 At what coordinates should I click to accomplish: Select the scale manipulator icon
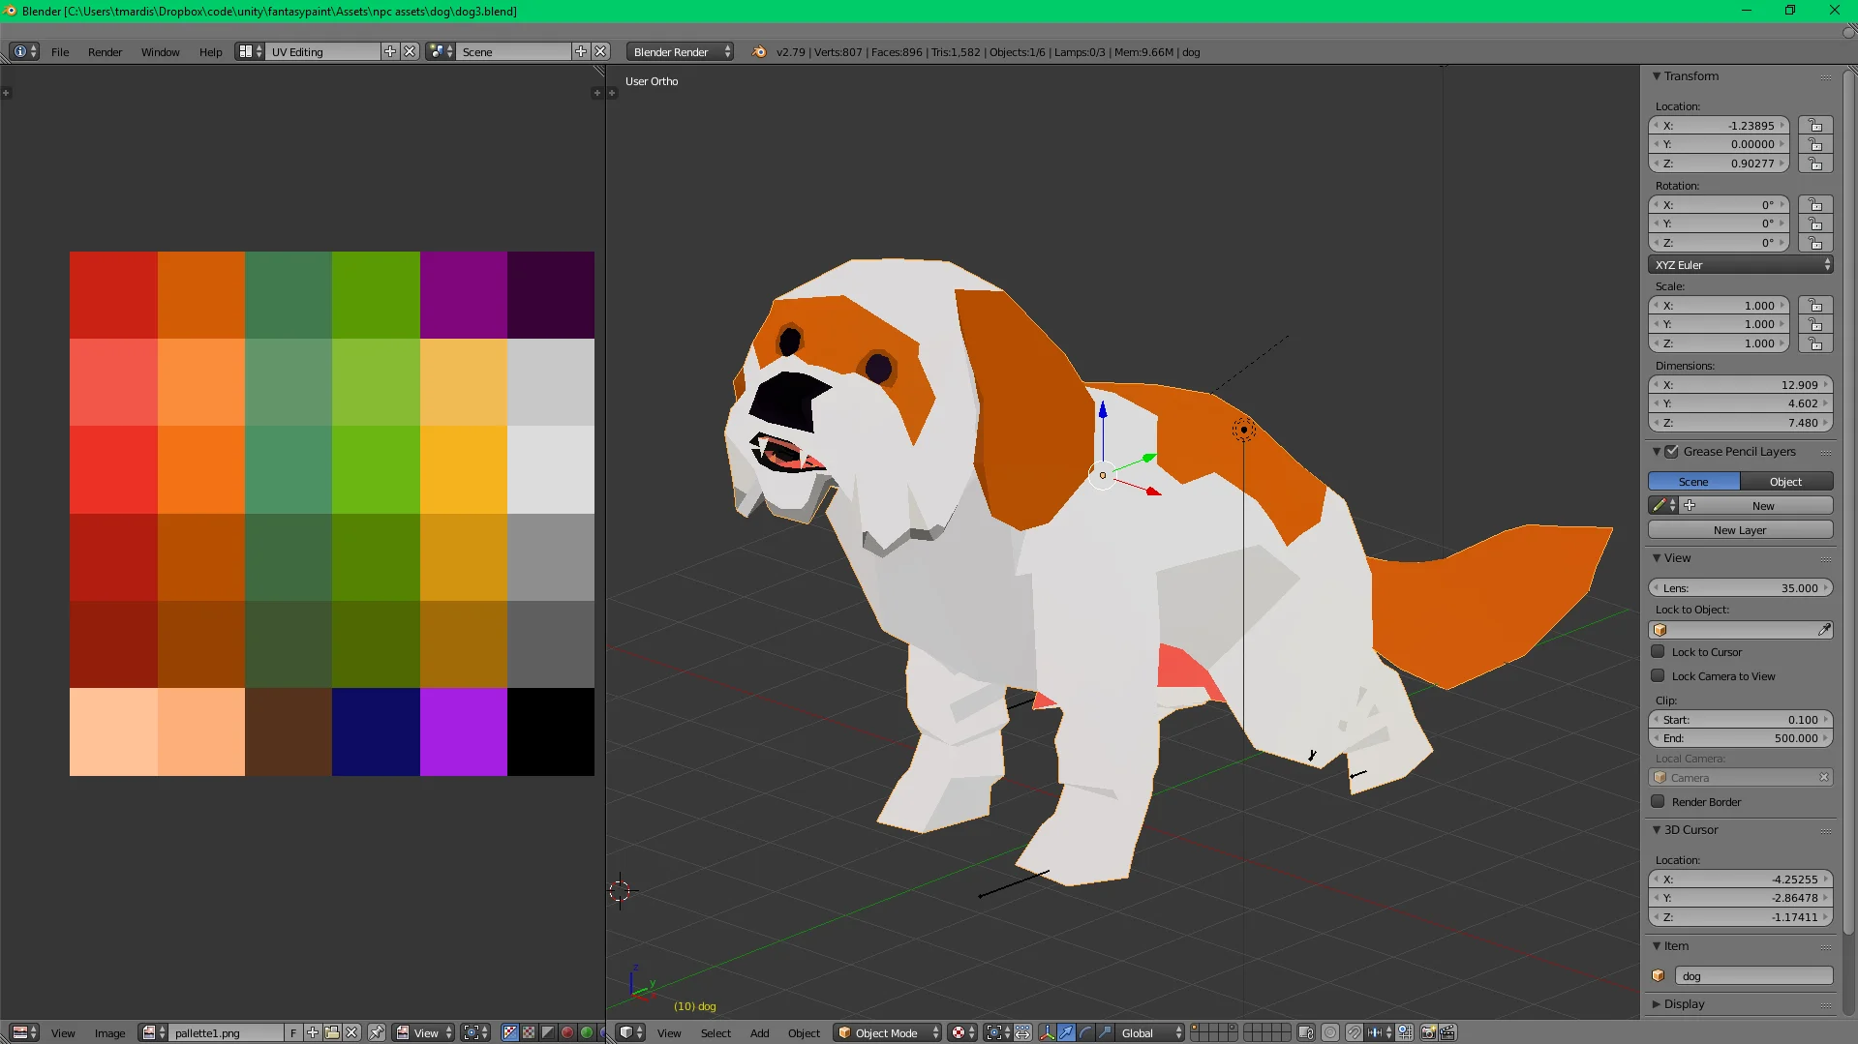[x=1105, y=1032]
